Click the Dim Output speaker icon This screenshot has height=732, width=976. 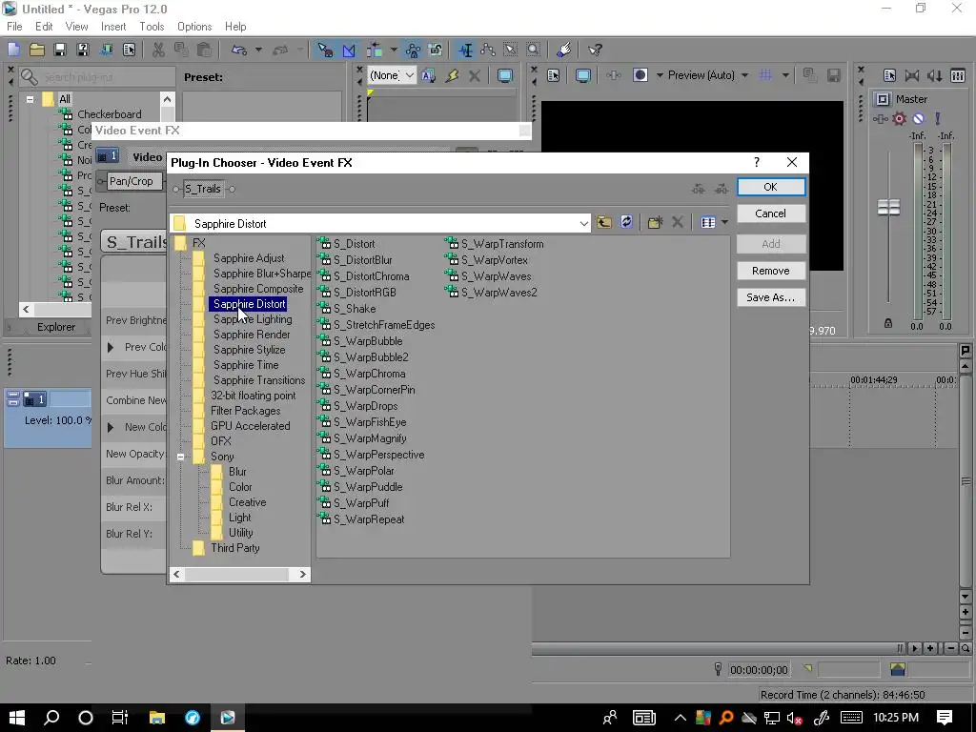coord(934,75)
